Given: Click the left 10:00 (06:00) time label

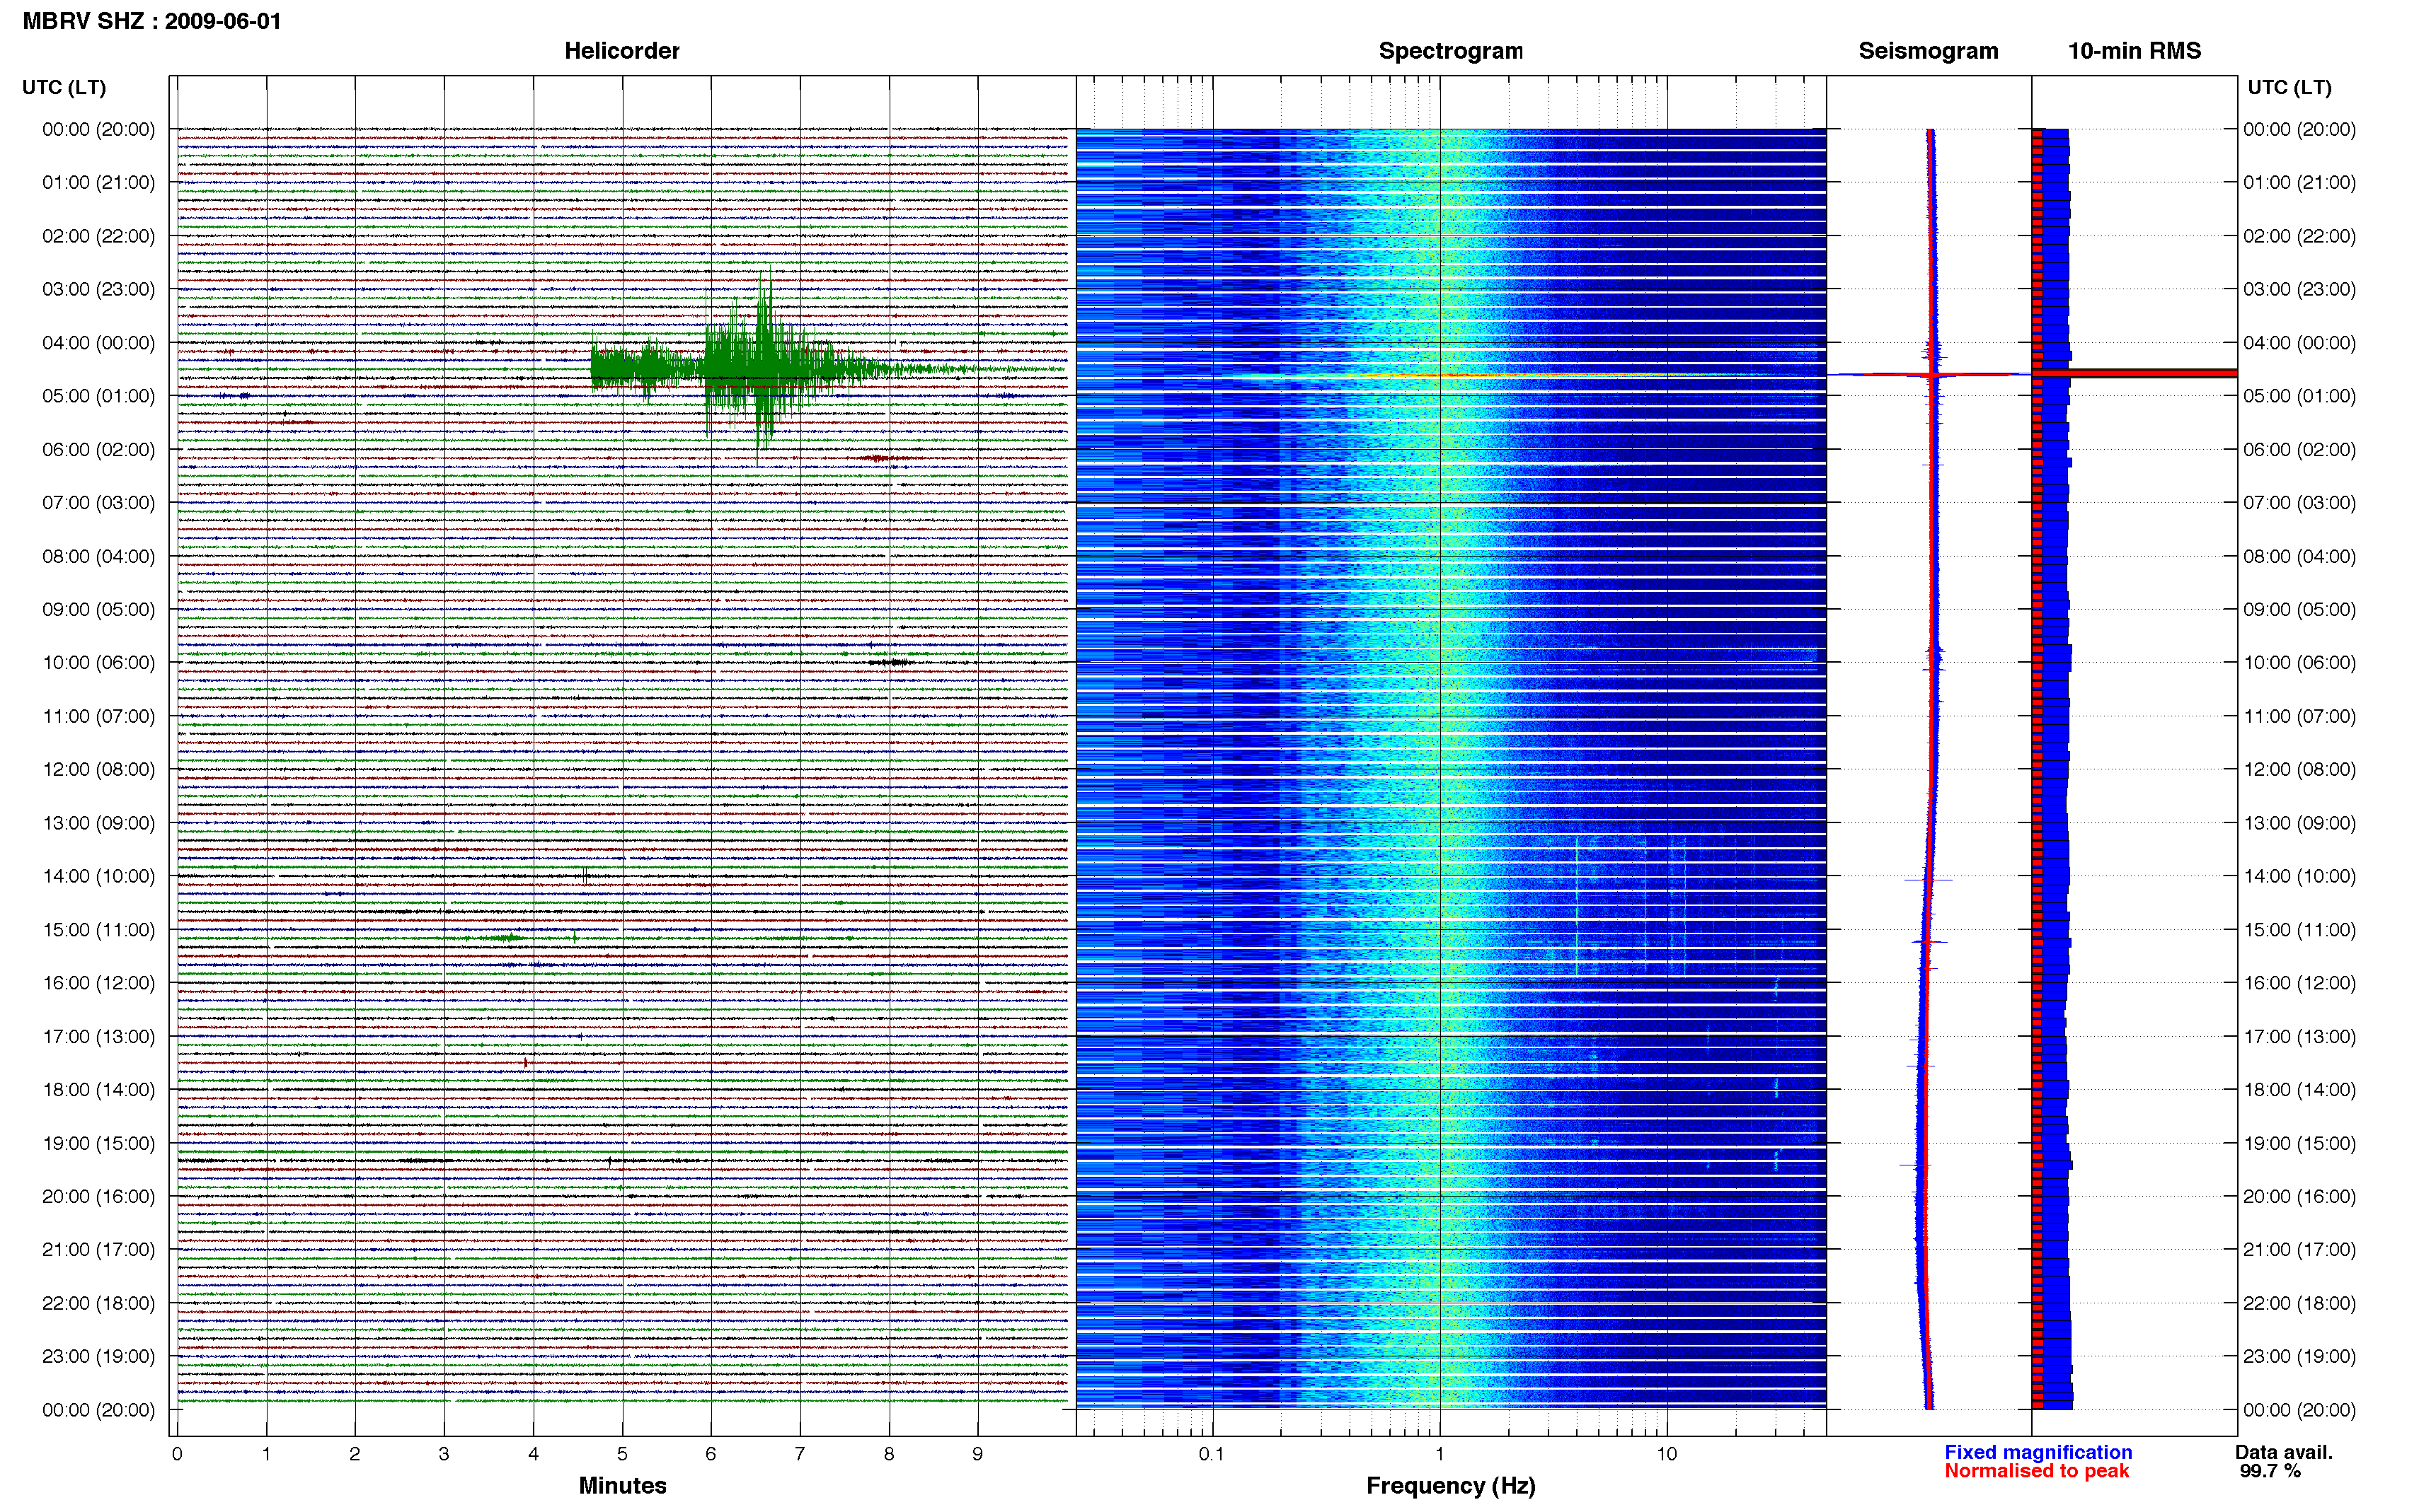Looking at the screenshot, I should click(98, 663).
